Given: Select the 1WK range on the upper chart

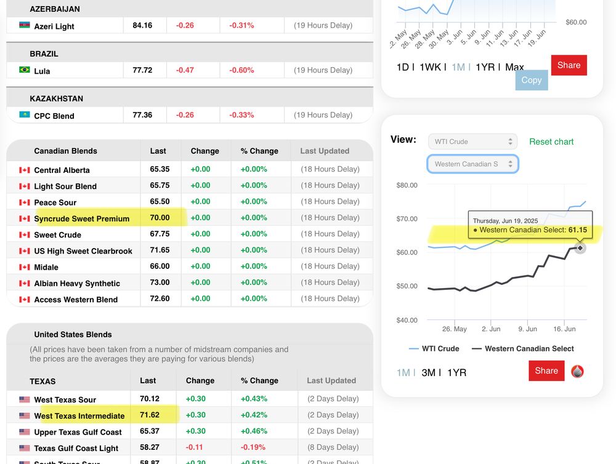Looking at the screenshot, I should 430,67.
